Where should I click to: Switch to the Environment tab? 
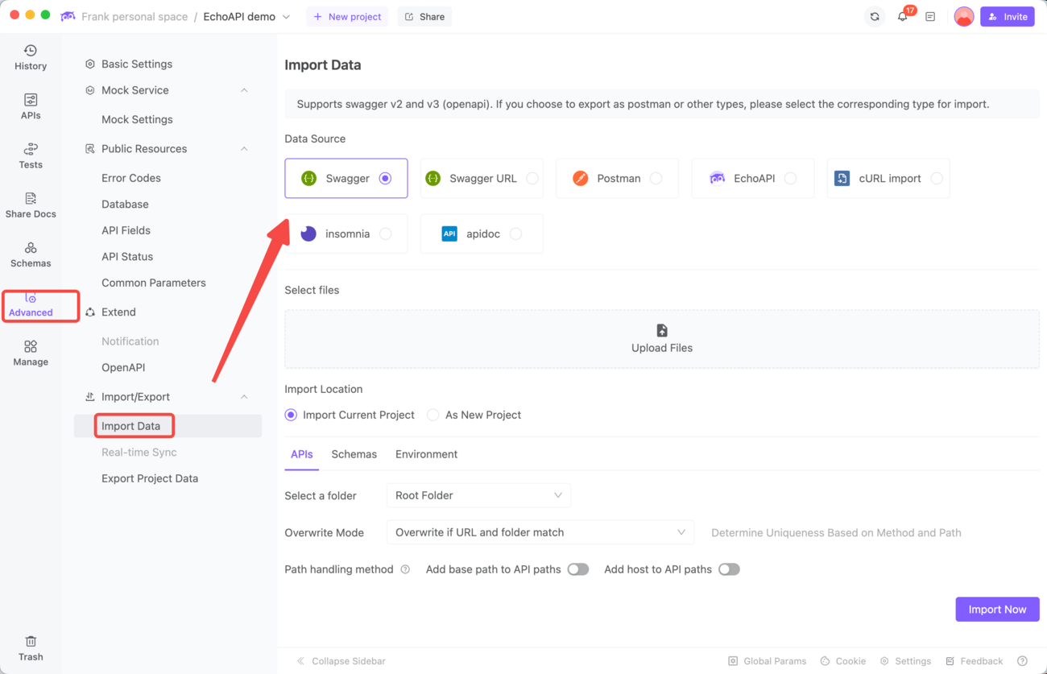[426, 454]
